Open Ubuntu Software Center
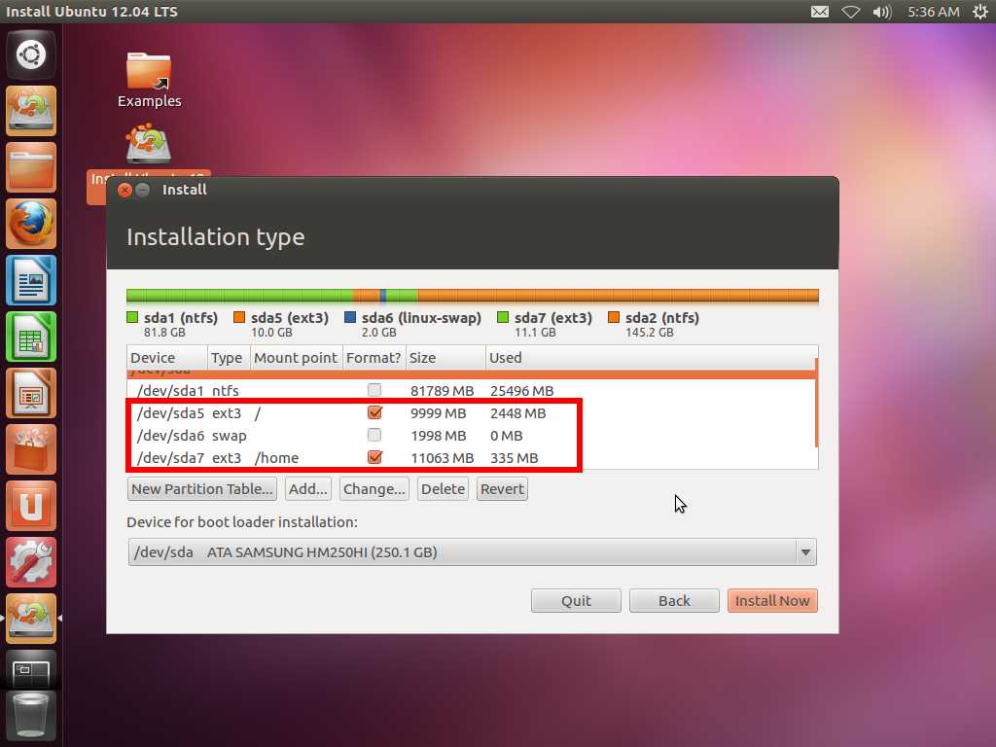This screenshot has width=996, height=747. [x=31, y=449]
